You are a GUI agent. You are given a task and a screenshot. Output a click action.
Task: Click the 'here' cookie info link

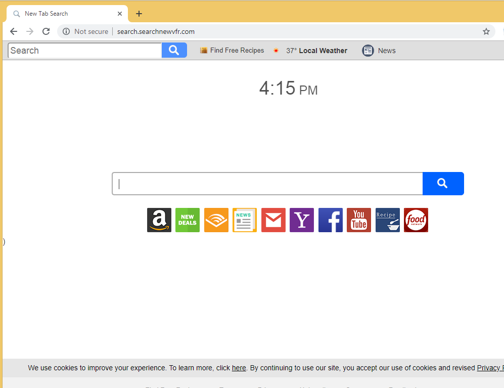pos(239,368)
